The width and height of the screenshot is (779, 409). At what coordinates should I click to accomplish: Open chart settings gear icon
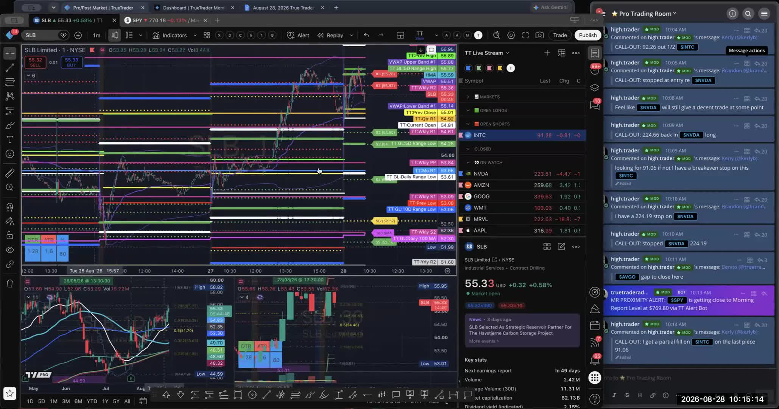pyautogui.click(x=511, y=35)
